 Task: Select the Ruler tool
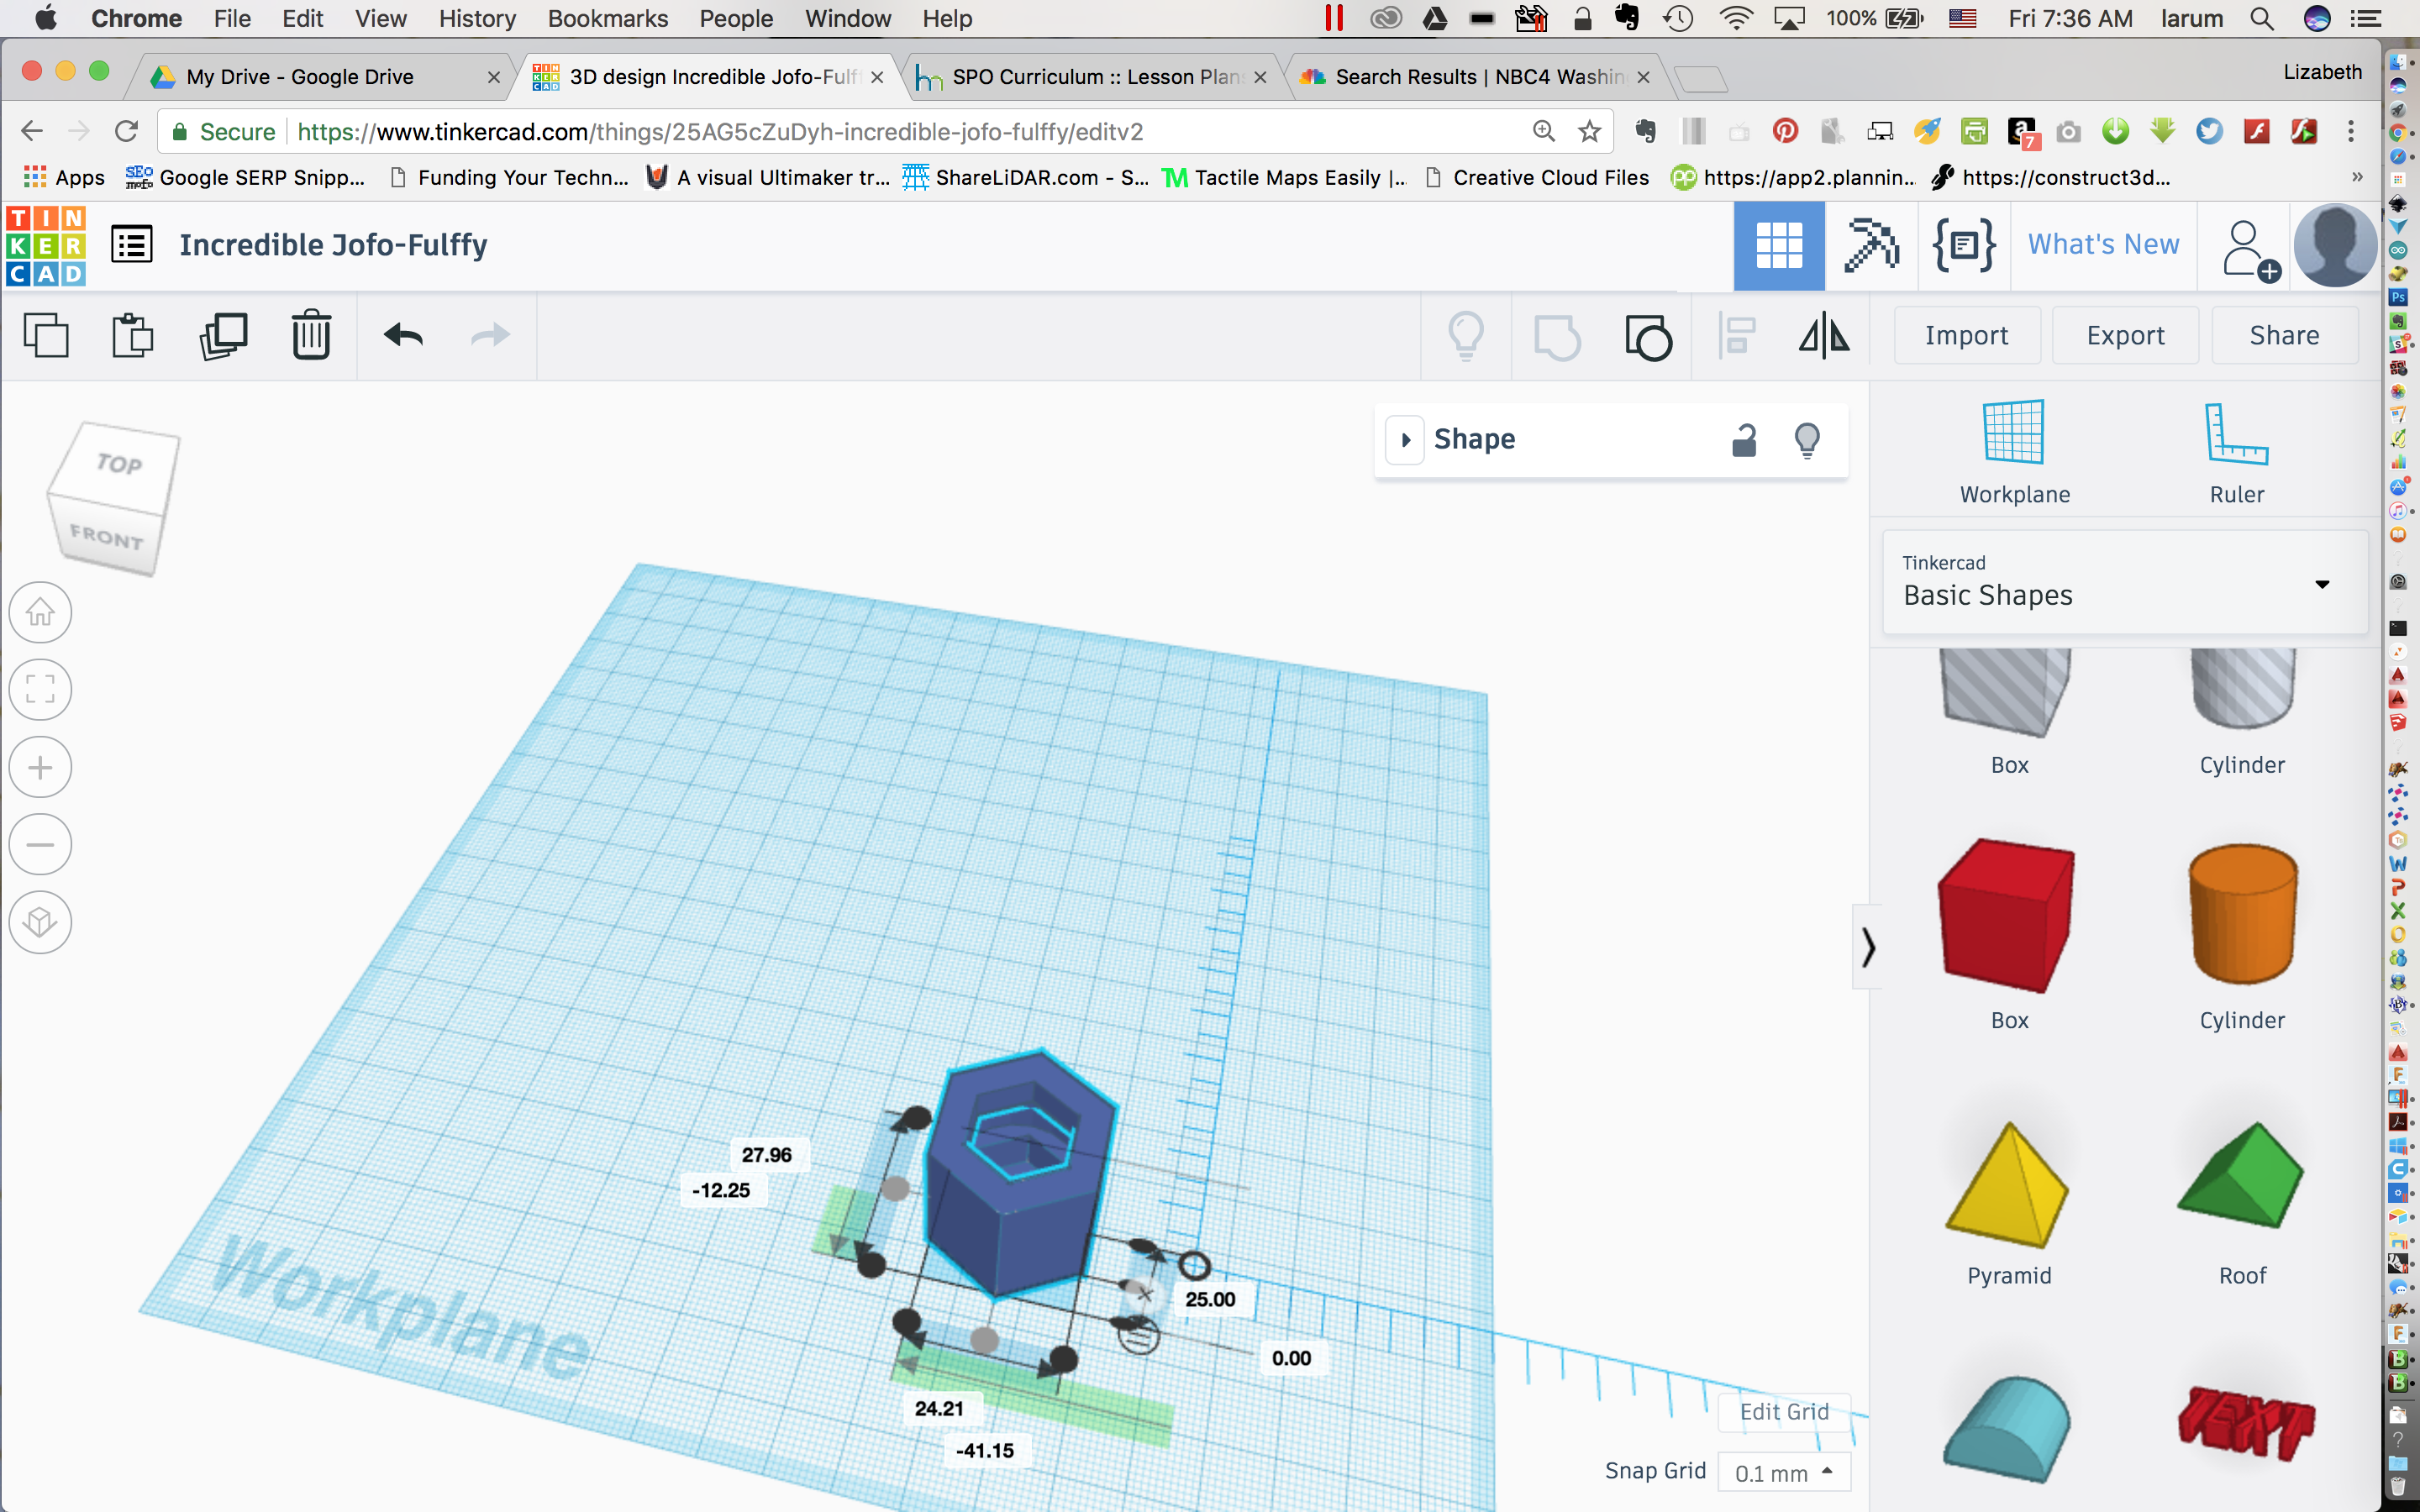2237,452
